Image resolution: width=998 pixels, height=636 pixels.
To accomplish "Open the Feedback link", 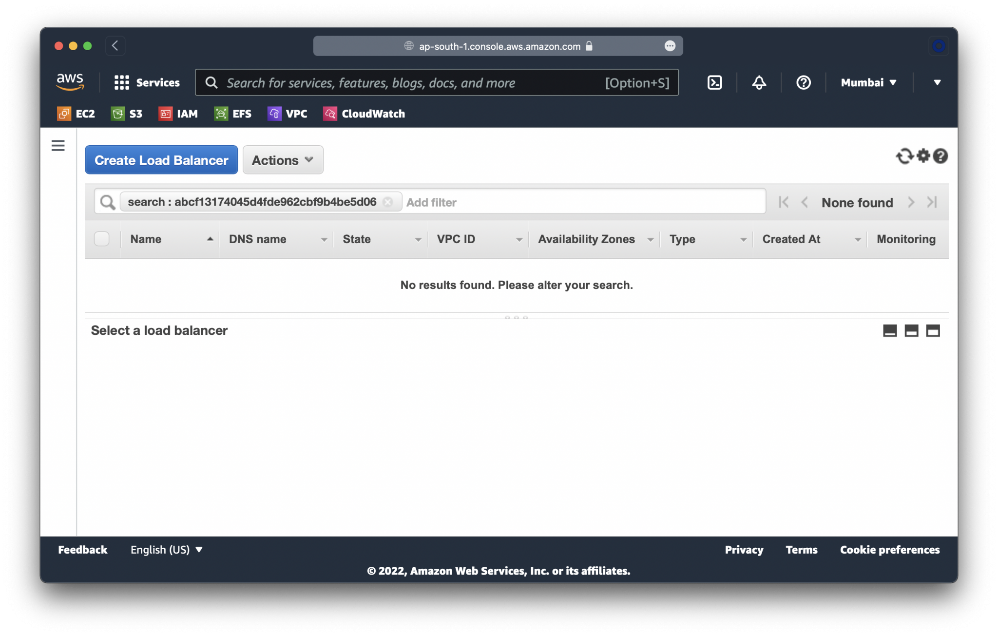I will click(x=82, y=550).
